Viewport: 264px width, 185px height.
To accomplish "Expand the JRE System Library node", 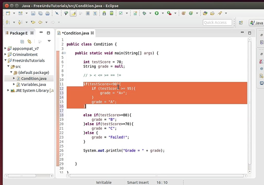I will [x=8, y=90].
